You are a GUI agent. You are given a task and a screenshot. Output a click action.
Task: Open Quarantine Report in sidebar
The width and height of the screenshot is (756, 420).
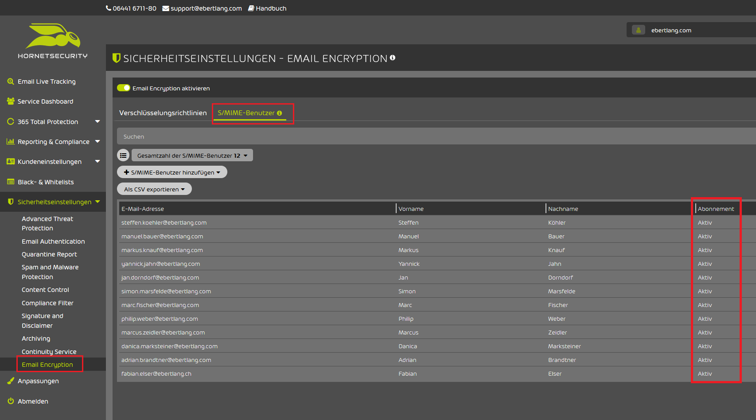(49, 254)
